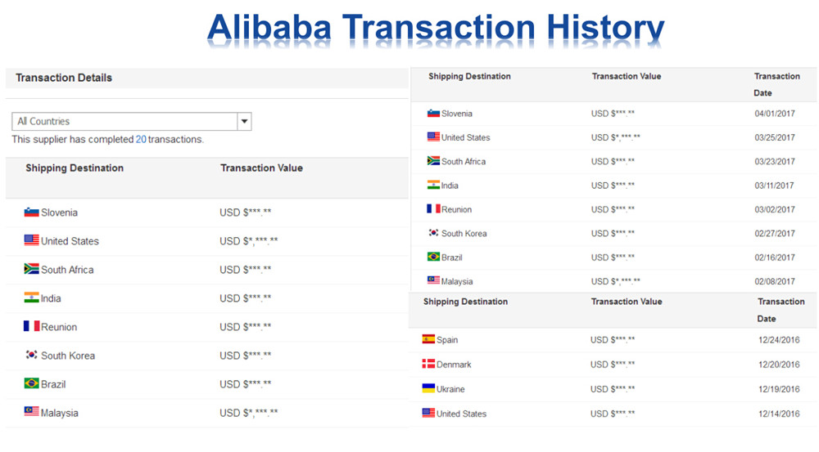Click Transaction Value header in left table
The height and width of the screenshot is (452, 819).
point(262,168)
